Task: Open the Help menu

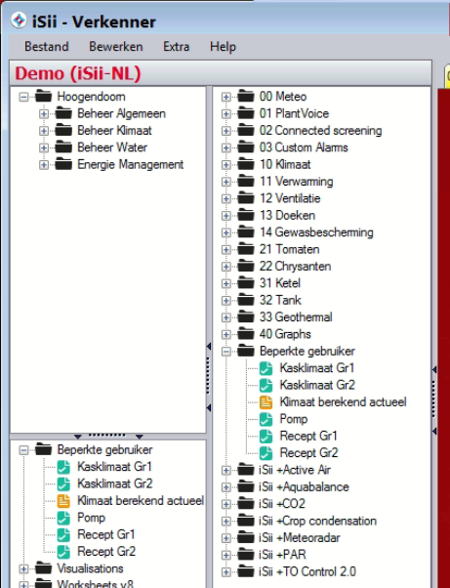Action: coord(223,47)
